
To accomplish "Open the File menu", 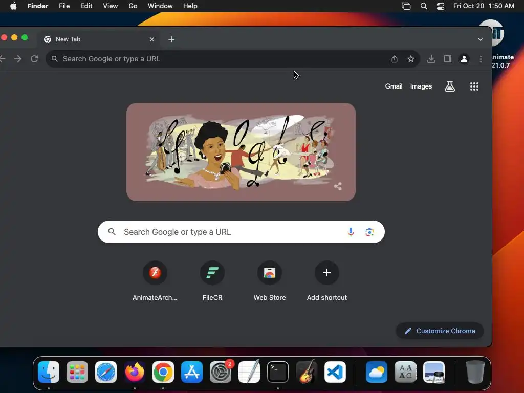I will click(x=64, y=6).
